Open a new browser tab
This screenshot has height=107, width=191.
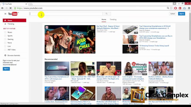coord(30,4)
